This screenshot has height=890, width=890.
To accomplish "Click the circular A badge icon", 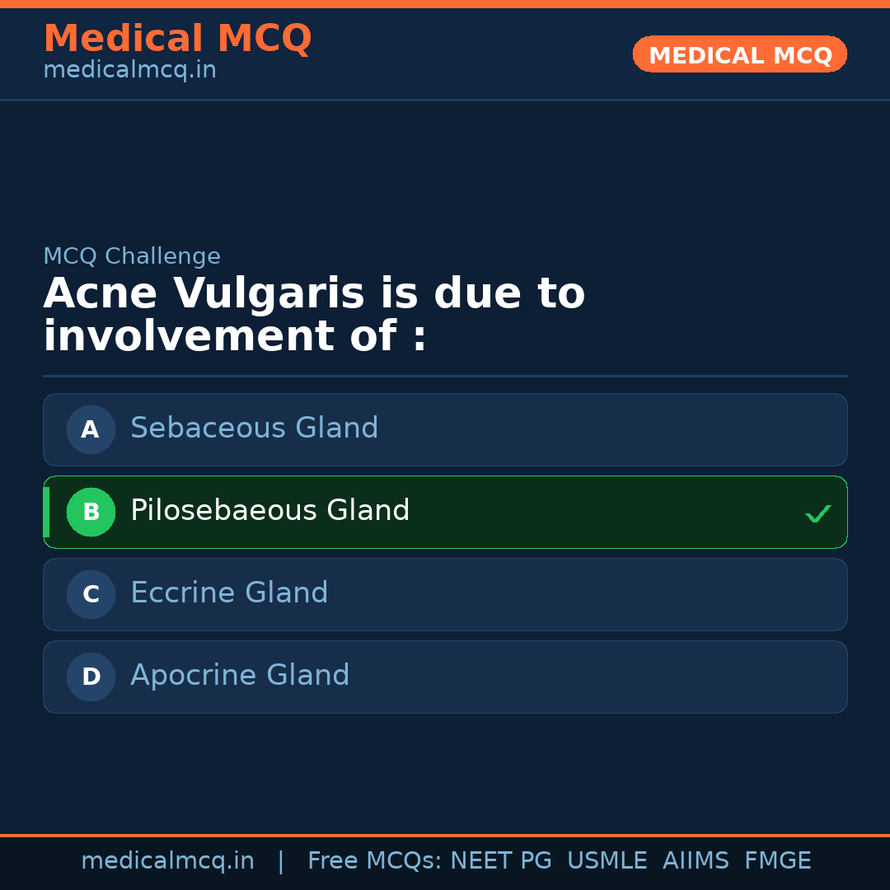I will (x=91, y=429).
